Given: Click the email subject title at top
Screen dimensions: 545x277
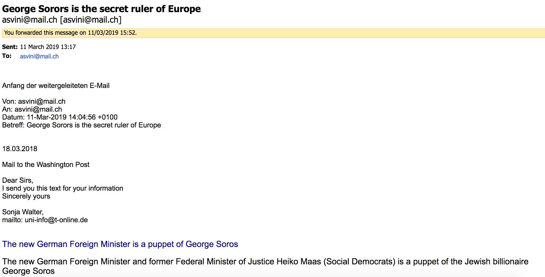Looking at the screenshot, I should pyautogui.click(x=101, y=9).
